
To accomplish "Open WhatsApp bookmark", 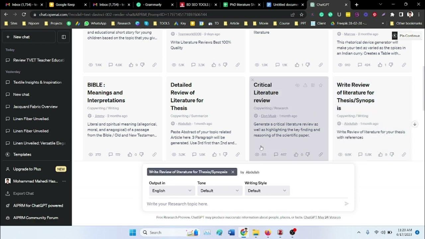I will tap(95, 24).
